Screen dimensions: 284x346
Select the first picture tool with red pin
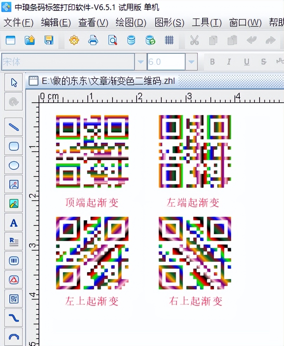(14, 184)
